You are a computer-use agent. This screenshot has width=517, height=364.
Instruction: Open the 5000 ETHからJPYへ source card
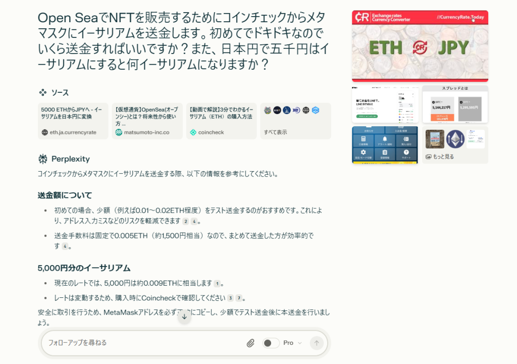tap(73, 121)
